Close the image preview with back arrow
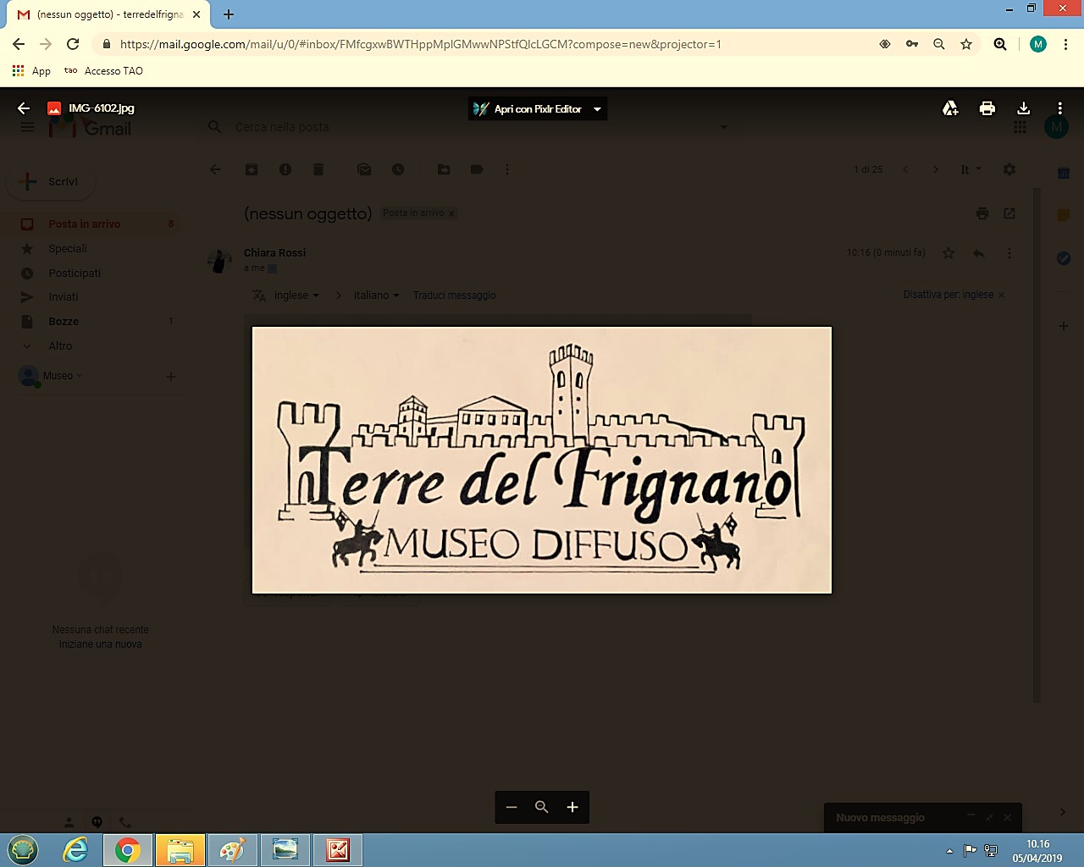The image size is (1084, 867). (x=24, y=108)
